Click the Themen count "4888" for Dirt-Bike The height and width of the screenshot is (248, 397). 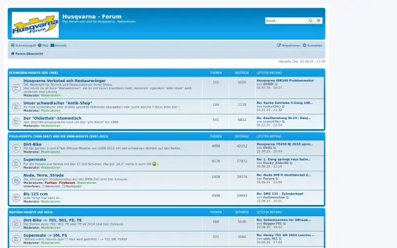pyautogui.click(x=216, y=146)
